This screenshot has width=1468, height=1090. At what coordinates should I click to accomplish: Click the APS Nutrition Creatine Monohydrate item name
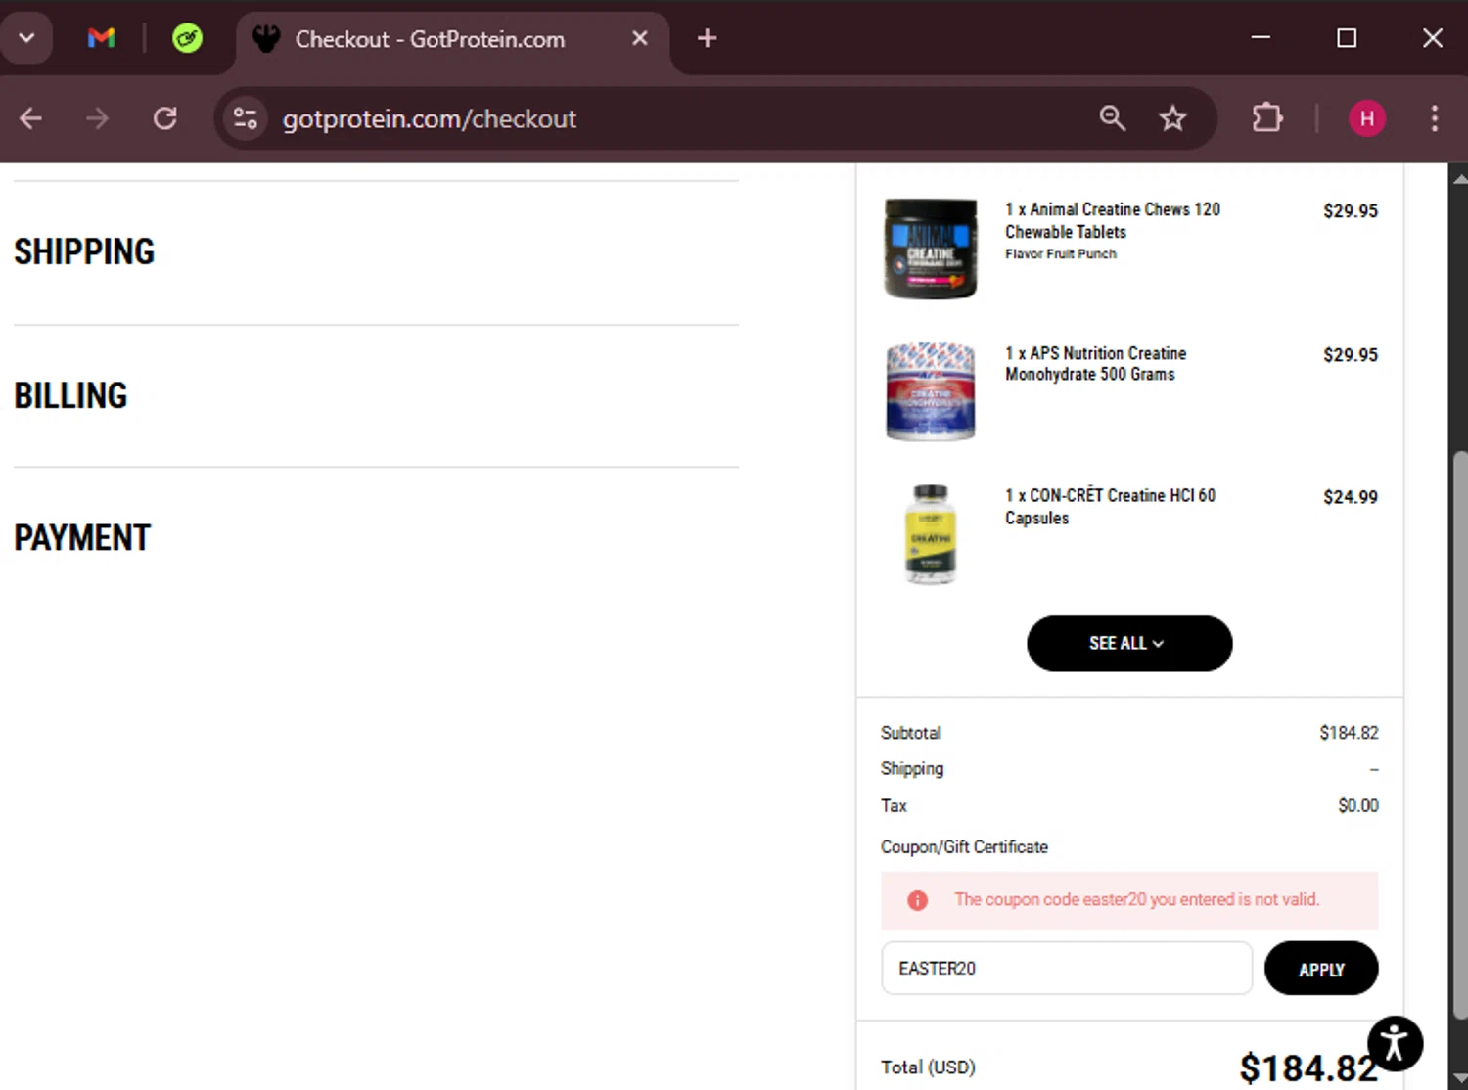[1096, 363]
